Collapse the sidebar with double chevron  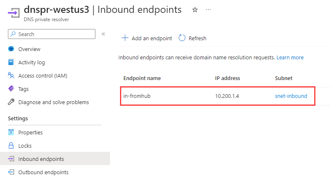tap(103, 34)
